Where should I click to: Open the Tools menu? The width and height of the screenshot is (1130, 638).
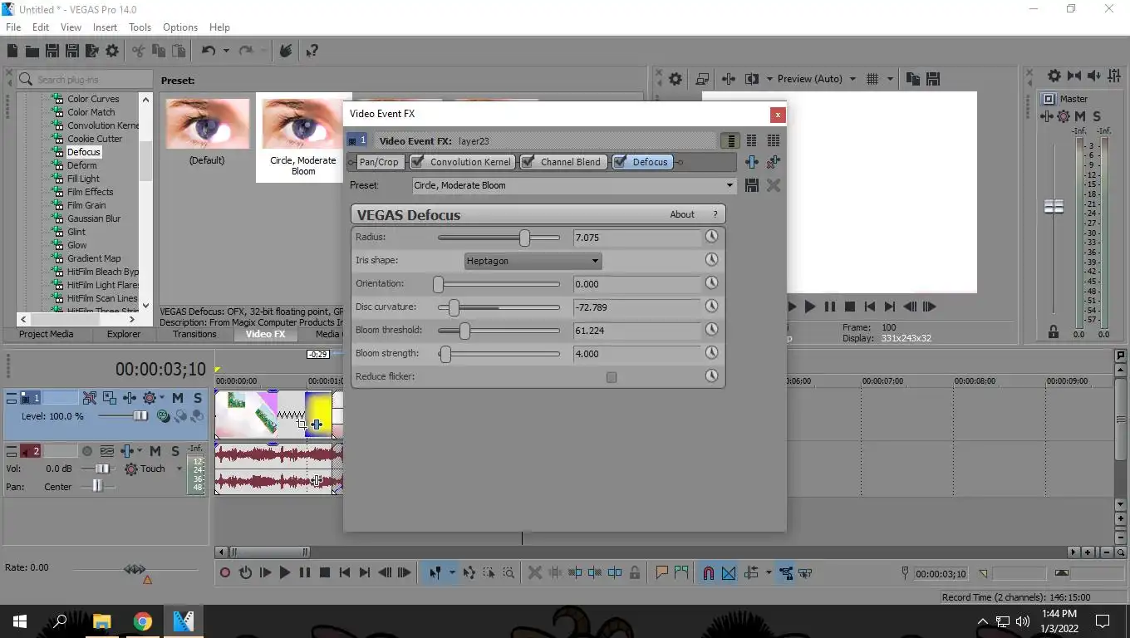(140, 27)
